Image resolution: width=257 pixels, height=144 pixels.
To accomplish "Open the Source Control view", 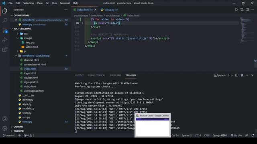I will [x=5, y=30].
